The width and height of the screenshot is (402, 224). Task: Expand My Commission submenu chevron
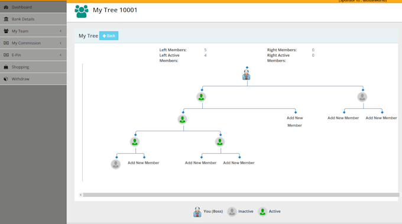(60, 43)
